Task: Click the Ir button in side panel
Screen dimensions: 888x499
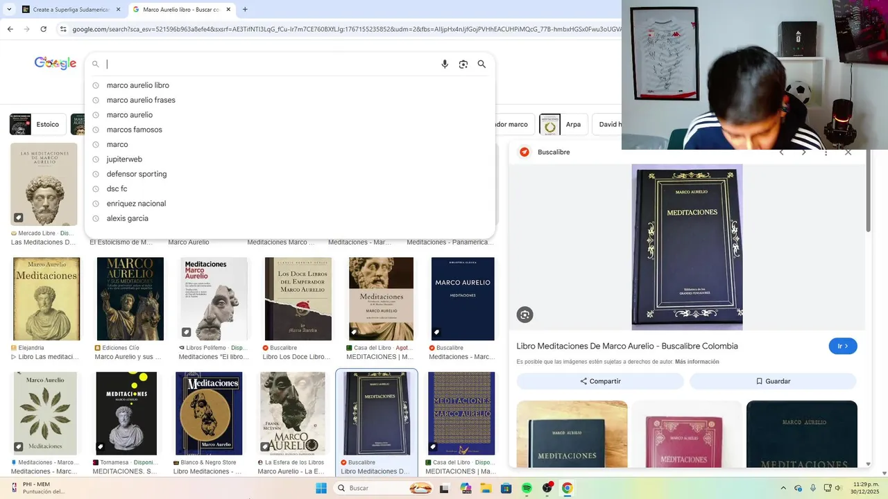Action: [x=843, y=346]
